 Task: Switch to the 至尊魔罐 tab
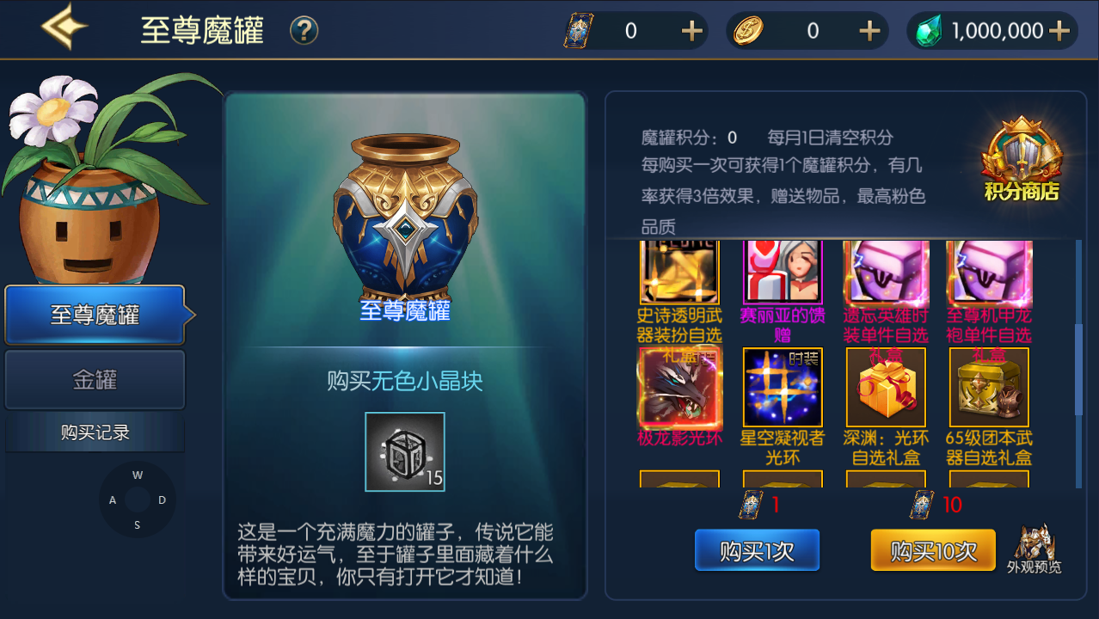pos(95,315)
